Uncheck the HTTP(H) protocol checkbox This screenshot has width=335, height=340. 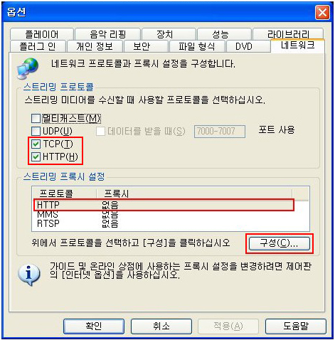(36, 156)
